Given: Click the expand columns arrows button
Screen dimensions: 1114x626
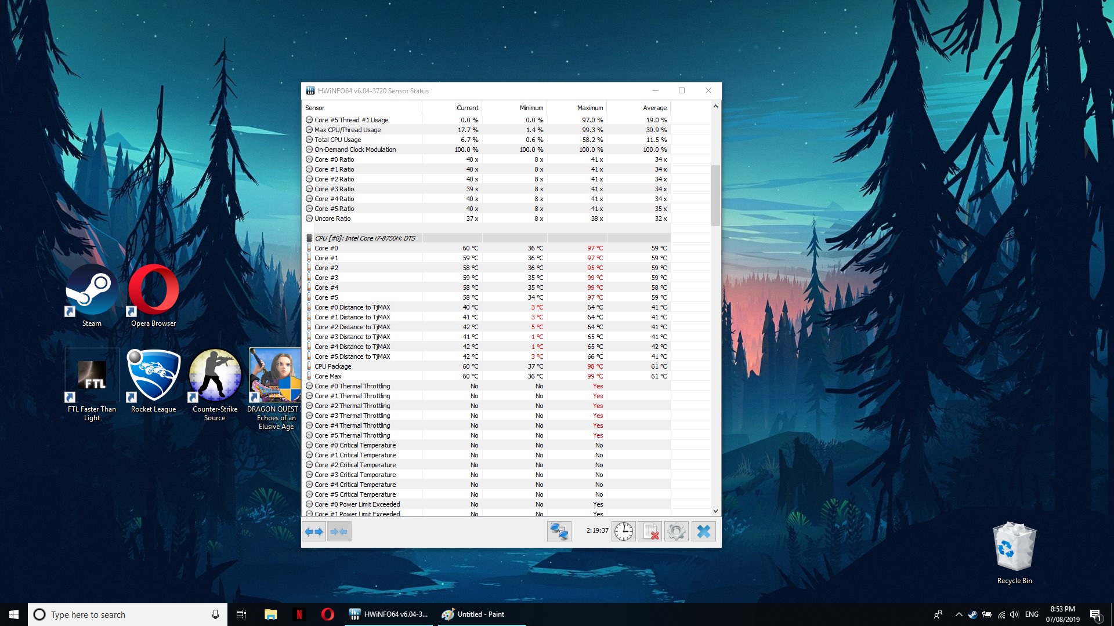Looking at the screenshot, I should [314, 532].
